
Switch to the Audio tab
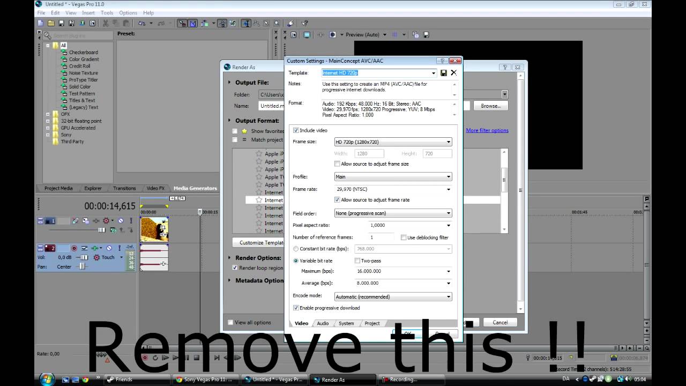pyautogui.click(x=323, y=323)
